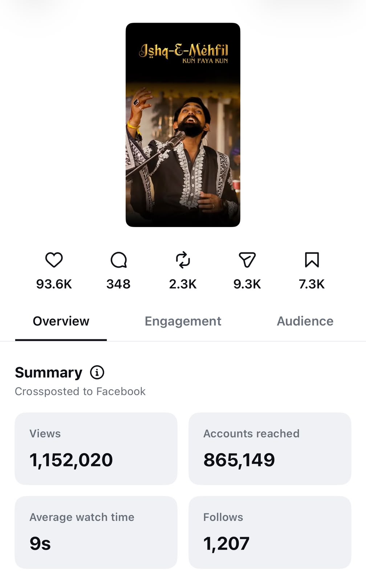366x582 pixels.
Task: Tap the bookmark saves icon
Action: tap(312, 260)
